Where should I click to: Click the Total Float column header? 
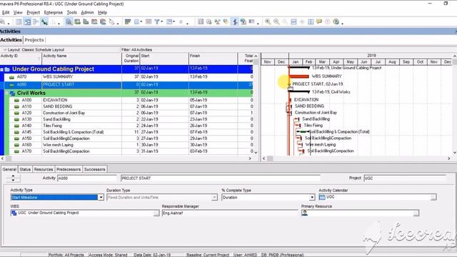(246, 59)
